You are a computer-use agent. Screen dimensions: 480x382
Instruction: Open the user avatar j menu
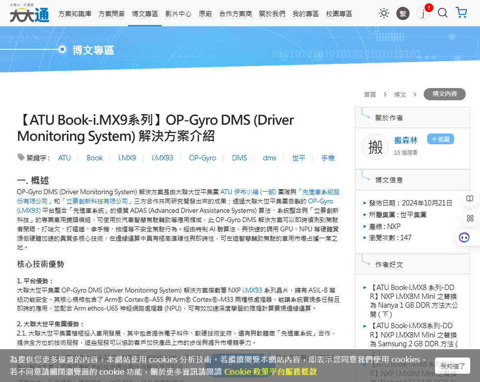423,14
